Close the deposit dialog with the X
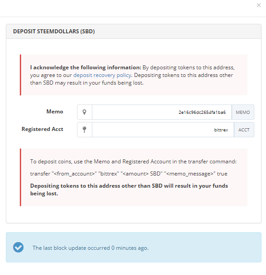Screen dimensions: 266x275 point(259,5)
